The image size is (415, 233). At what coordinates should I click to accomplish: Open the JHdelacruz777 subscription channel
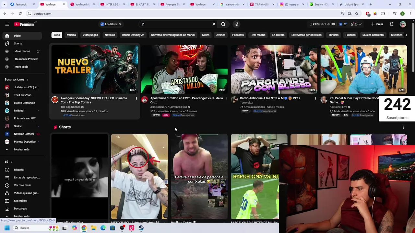pyautogui.click(x=22, y=87)
